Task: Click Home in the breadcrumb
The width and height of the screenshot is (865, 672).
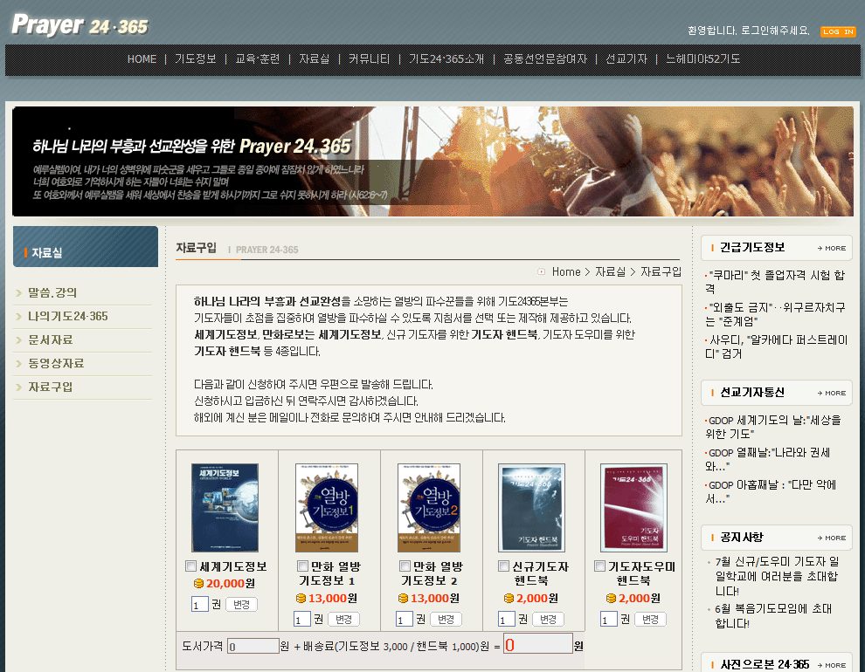Action: point(566,271)
